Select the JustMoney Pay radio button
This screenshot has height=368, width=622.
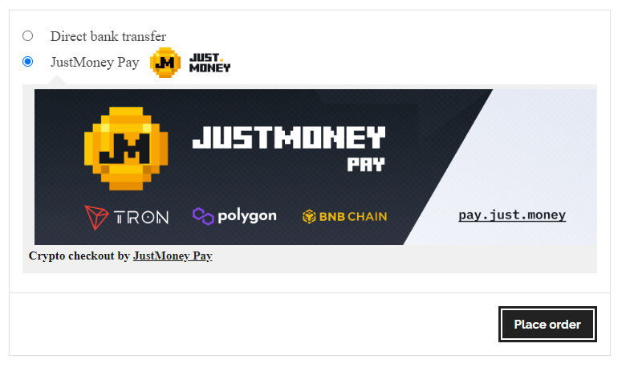click(x=28, y=62)
